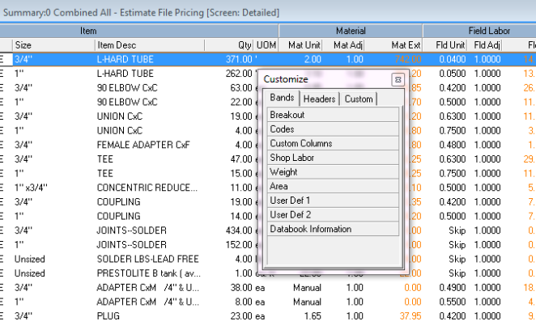
Task: Click Manual Mat Unit for 1" ADAPTER CxM
Action: 307,302
